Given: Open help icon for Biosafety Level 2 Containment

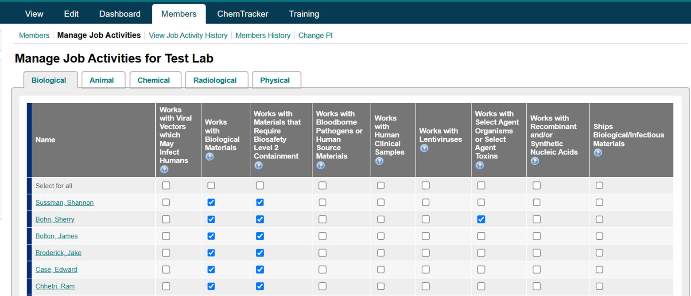Looking at the screenshot, I should tap(259, 165).
